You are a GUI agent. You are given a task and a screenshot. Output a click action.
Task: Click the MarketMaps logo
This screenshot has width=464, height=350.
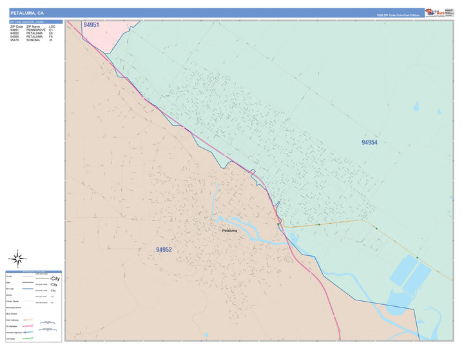pyautogui.click(x=435, y=13)
